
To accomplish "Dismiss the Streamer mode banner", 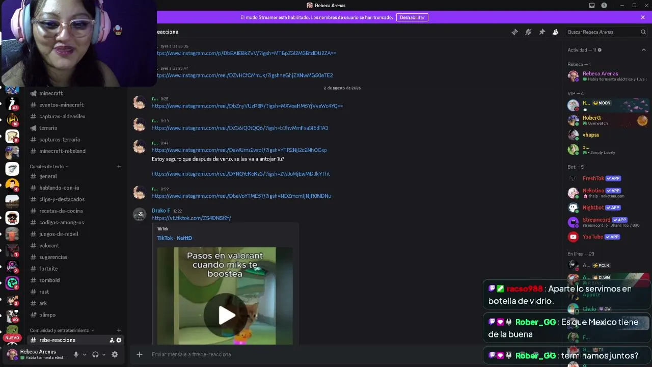I will [x=643, y=17].
